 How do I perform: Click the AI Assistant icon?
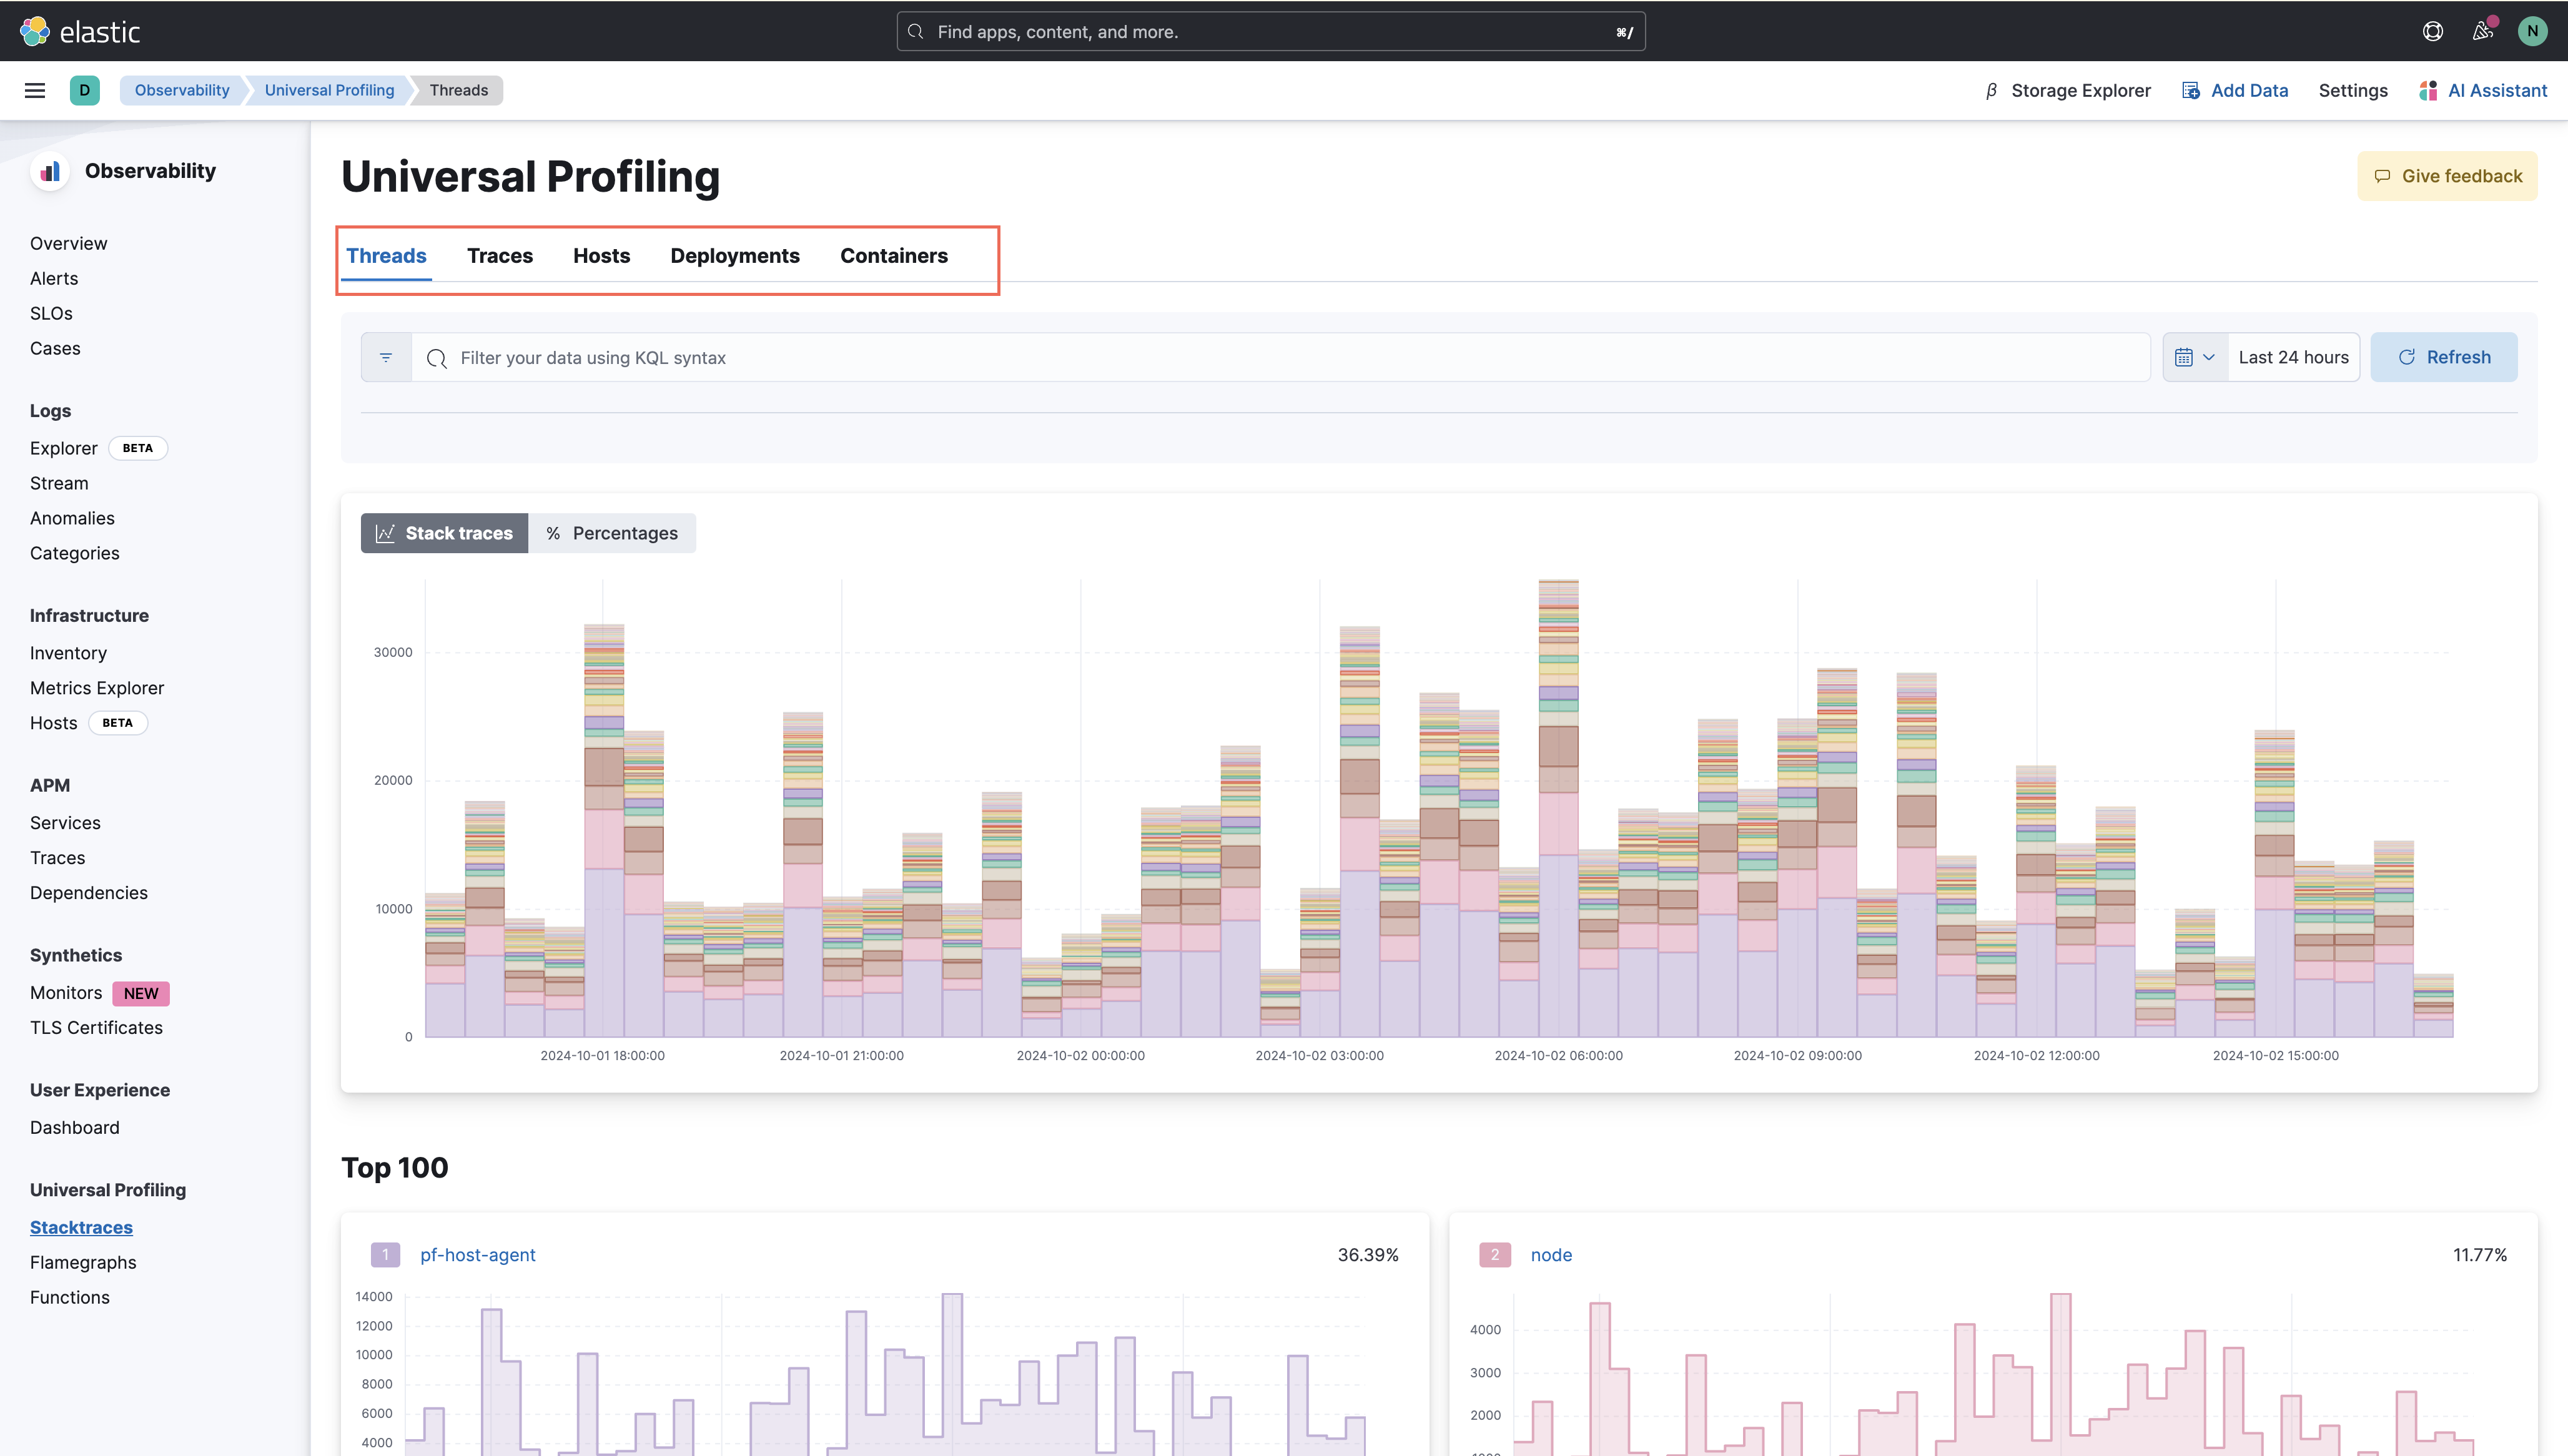point(2427,90)
